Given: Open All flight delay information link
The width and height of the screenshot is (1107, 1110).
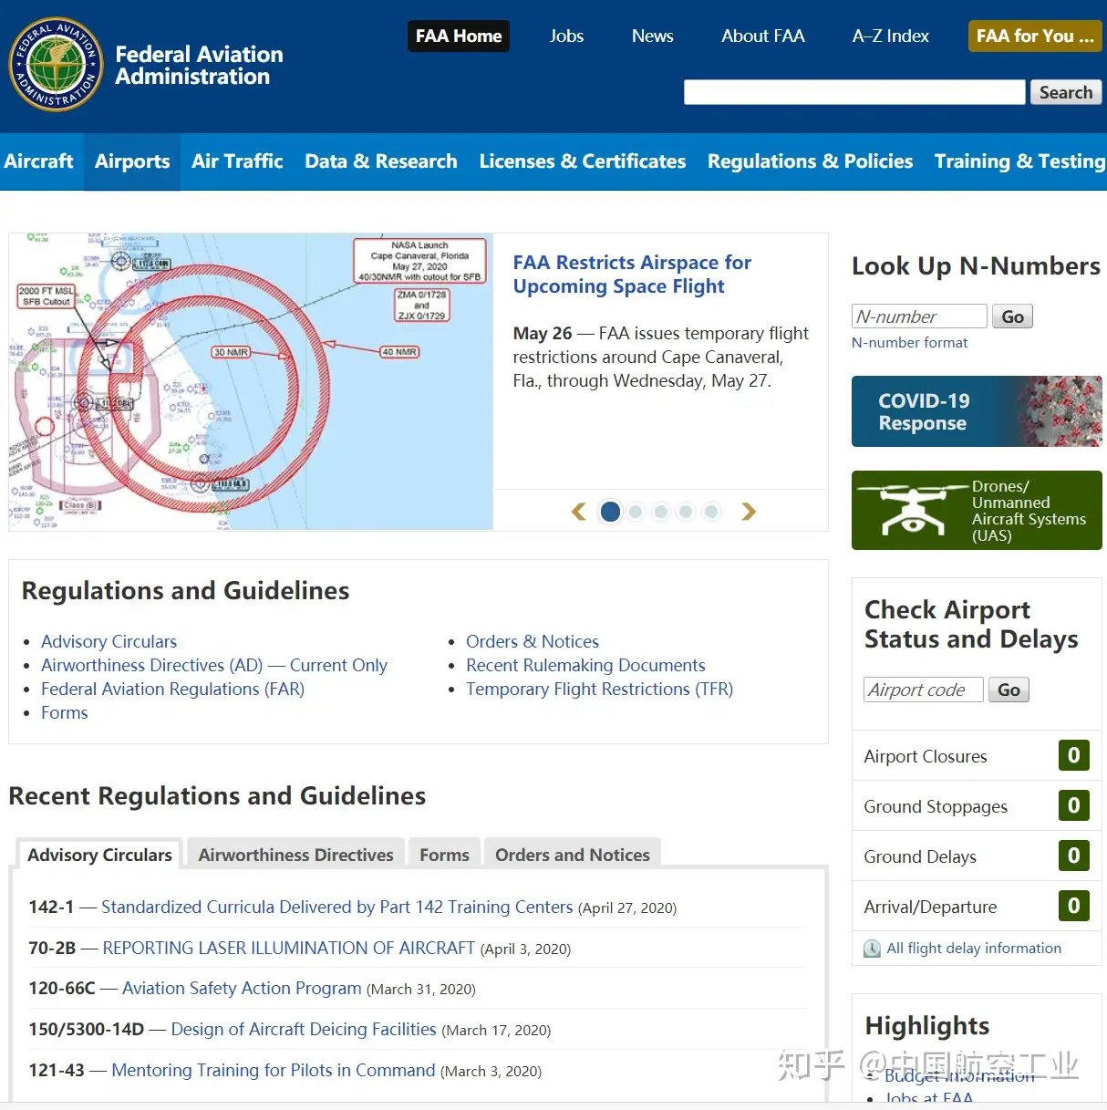Looking at the screenshot, I should tap(974, 949).
